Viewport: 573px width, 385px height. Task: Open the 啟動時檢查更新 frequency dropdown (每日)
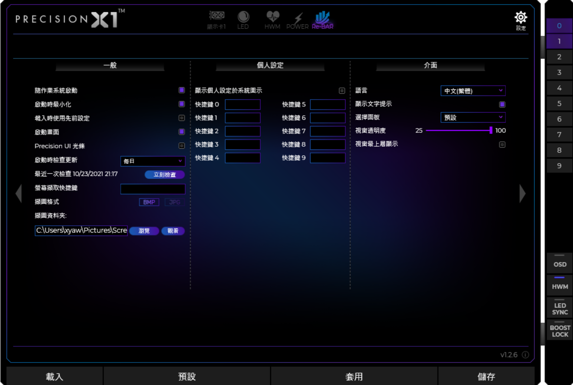pyautogui.click(x=153, y=161)
